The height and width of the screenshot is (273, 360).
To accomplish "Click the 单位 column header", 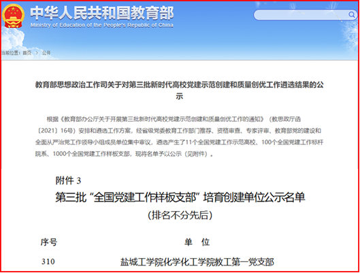I will 197,242.
